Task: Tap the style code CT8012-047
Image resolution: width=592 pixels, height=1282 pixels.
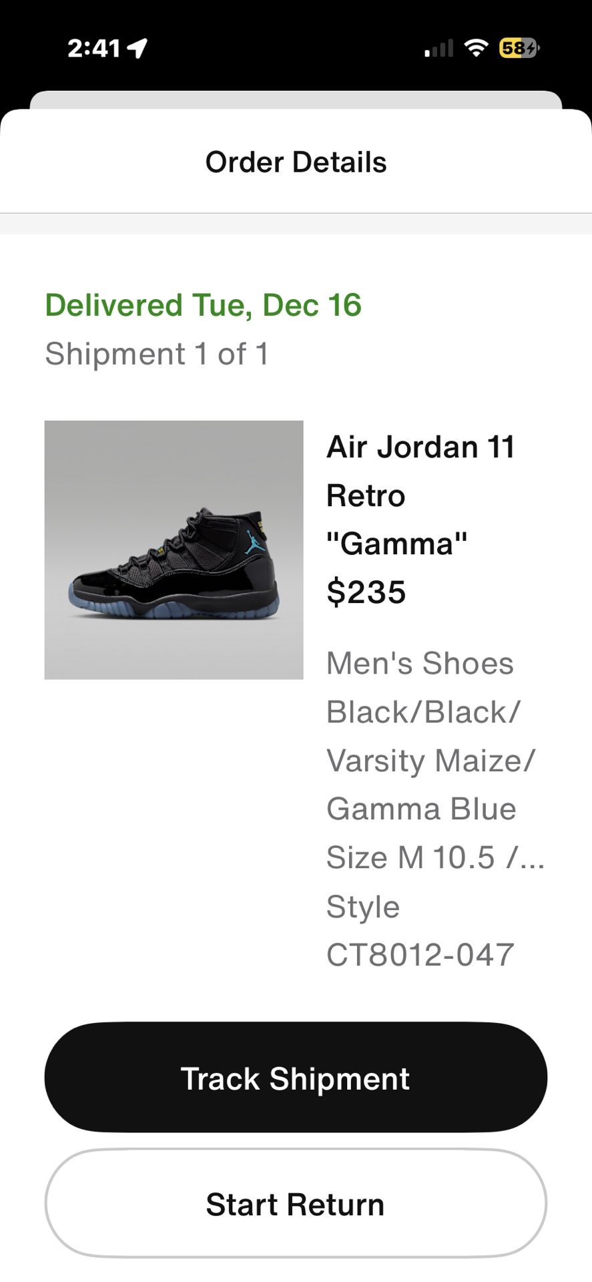Action: [420, 955]
